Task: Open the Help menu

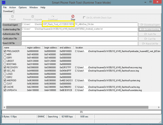Action: click(x=43, y=8)
